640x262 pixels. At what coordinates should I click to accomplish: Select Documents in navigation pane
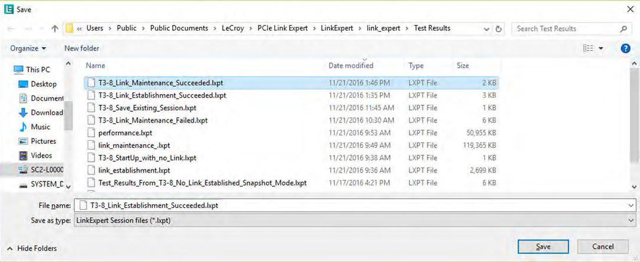(41, 98)
